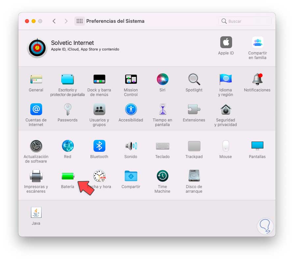Viewport: 294px width, 261px height.
Task: Open Fecha y hora settings
Action: (x=99, y=176)
